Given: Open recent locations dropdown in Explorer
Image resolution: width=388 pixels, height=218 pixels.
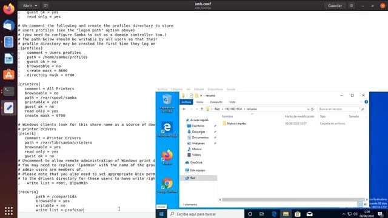Looking at the screenshot, I should (x=196, y=109).
